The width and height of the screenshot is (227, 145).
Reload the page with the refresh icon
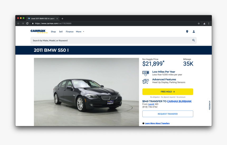tap(27, 23)
